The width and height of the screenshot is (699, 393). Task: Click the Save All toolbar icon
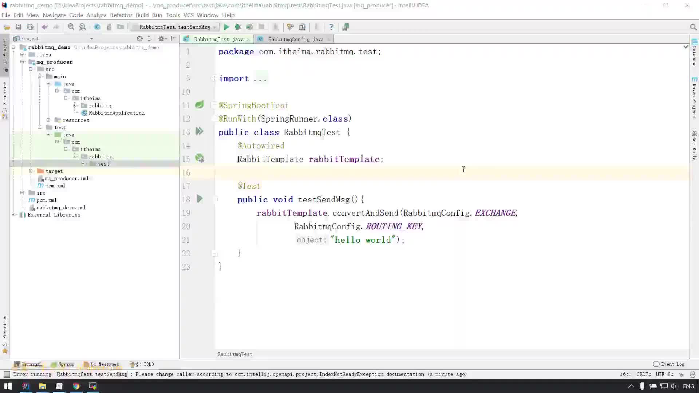pyautogui.click(x=19, y=27)
